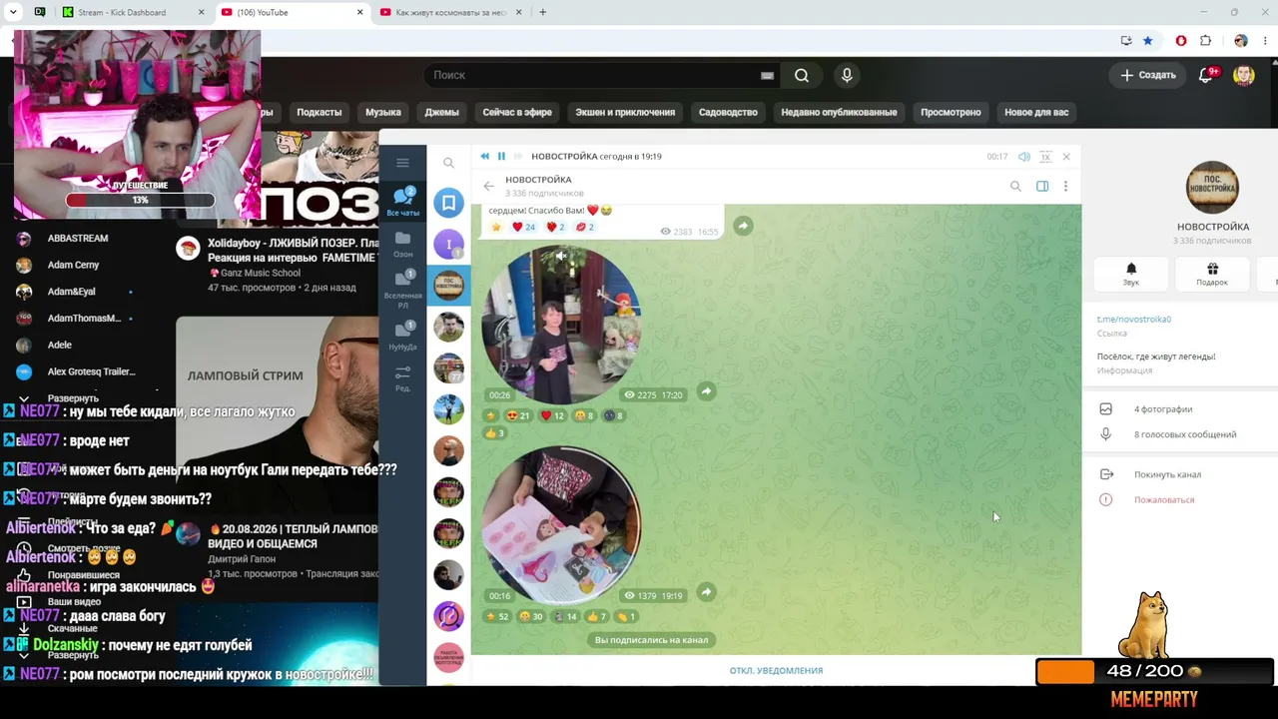Select 'Недавно опубликованные' filter chip
The width and height of the screenshot is (1278, 719).
839,112
